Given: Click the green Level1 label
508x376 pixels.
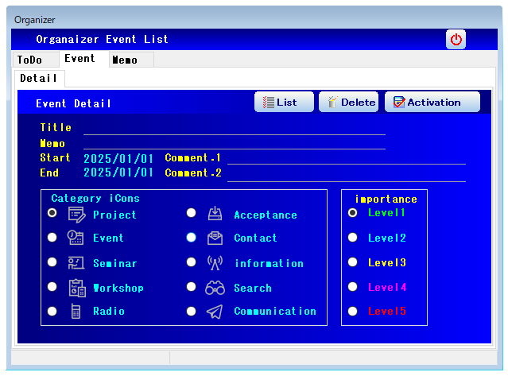Looking at the screenshot, I should pyautogui.click(x=386, y=213).
